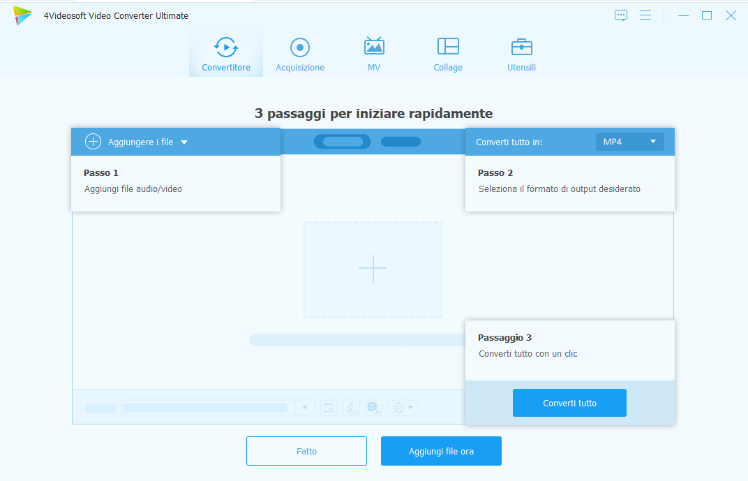Image resolution: width=748 pixels, height=481 pixels.
Task: Click the Converti tutto button
Action: (x=569, y=403)
